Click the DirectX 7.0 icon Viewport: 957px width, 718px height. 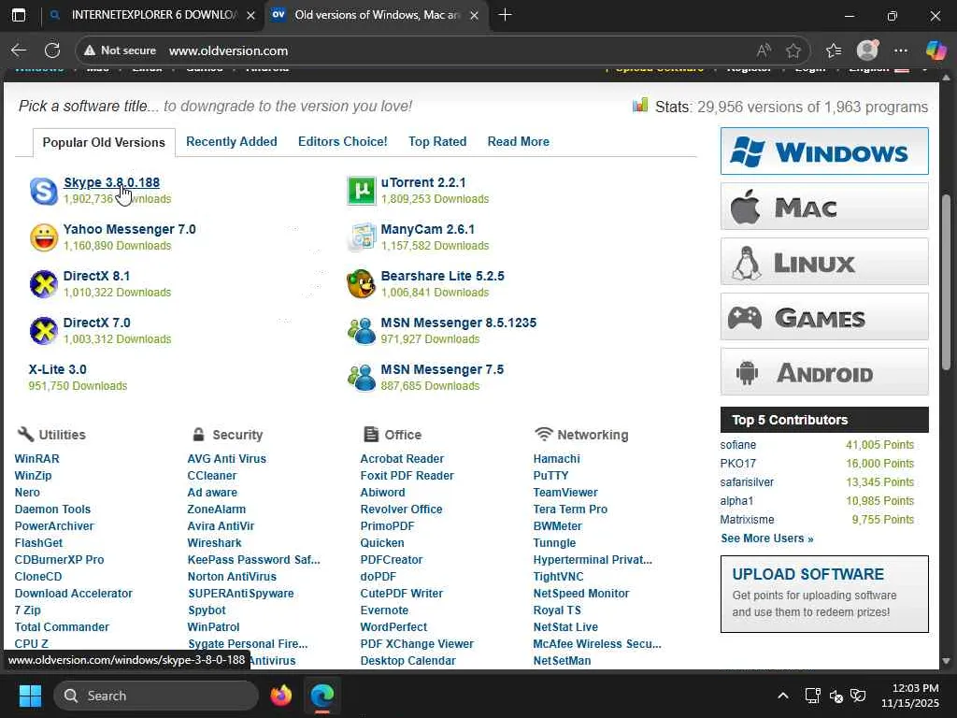coord(44,331)
